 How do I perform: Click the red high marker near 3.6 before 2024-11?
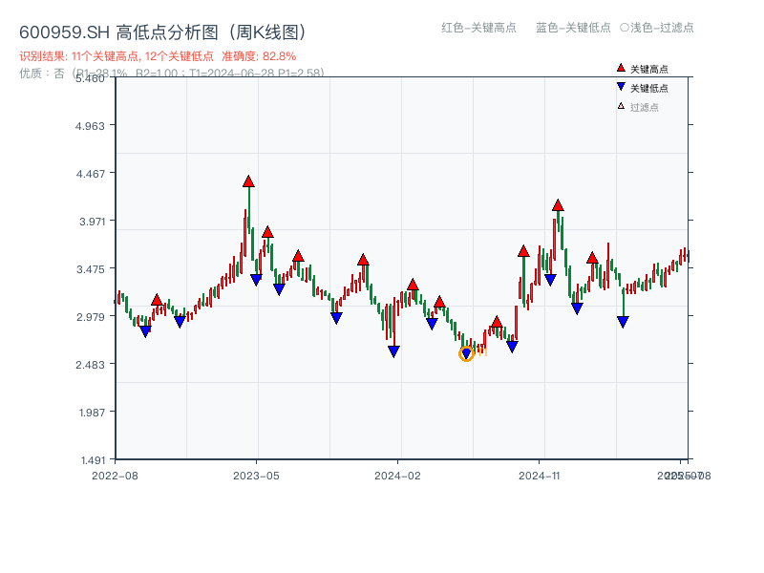[523, 251]
